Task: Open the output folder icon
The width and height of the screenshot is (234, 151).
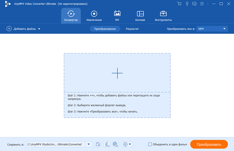Action: coord(98,144)
